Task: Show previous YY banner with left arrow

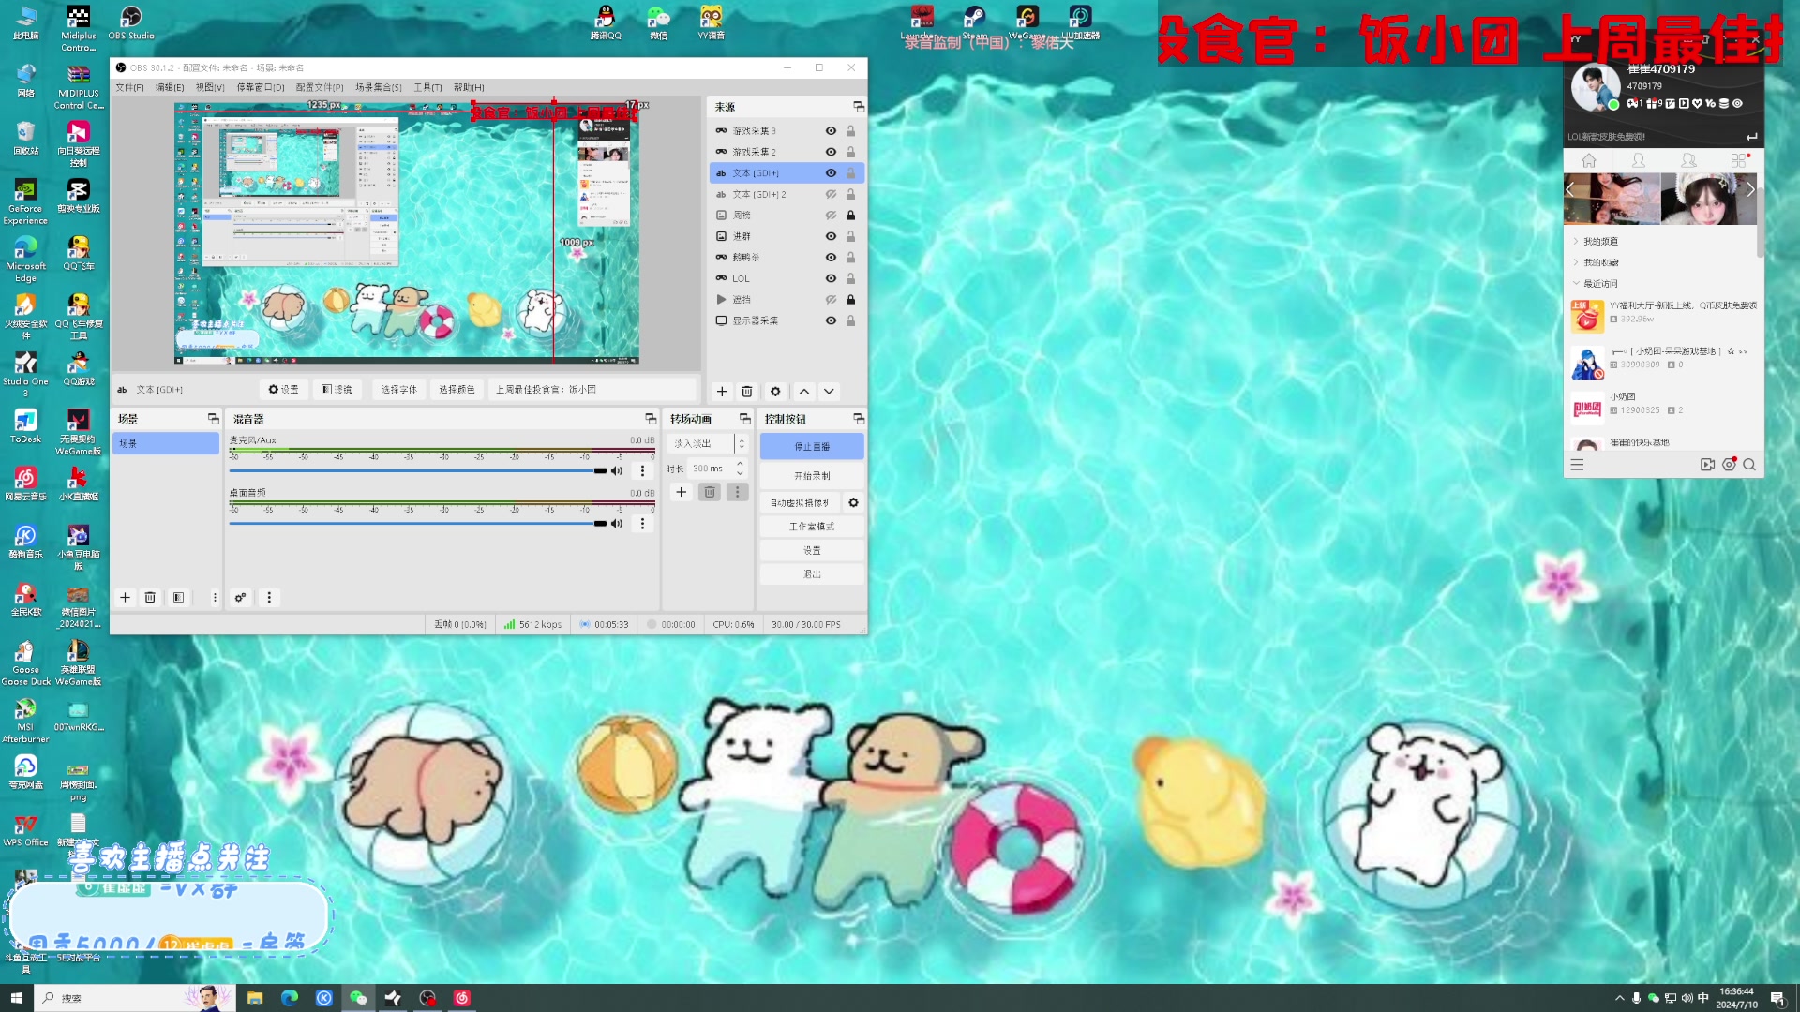Action: pos(1570,190)
